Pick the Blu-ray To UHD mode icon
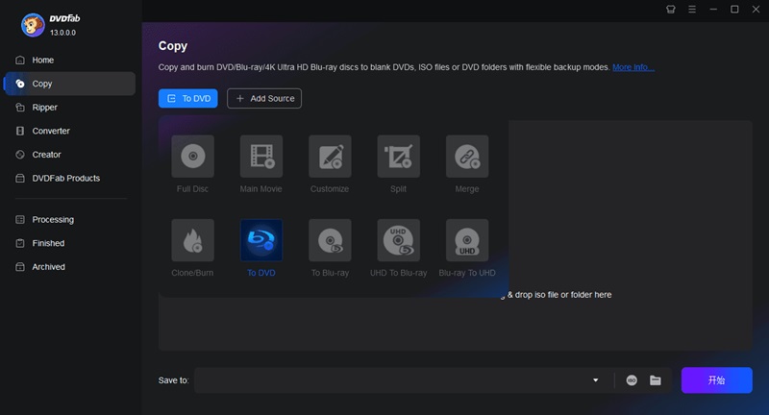The image size is (769, 415). (x=467, y=240)
